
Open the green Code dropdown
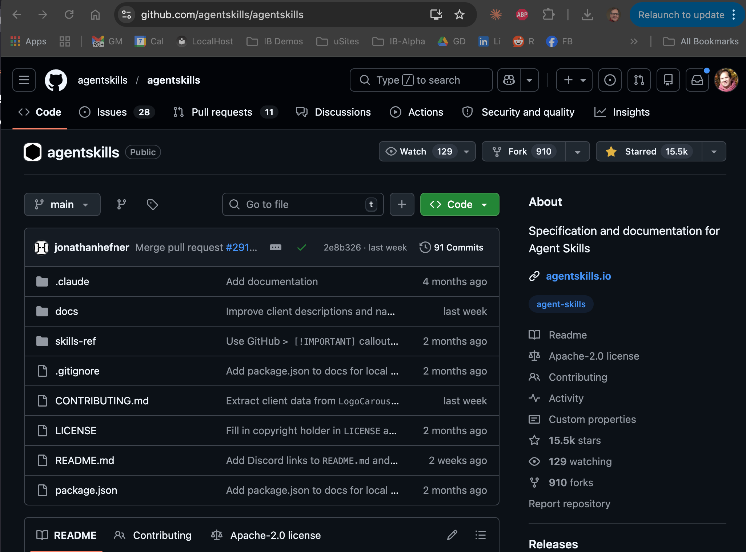[460, 204]
